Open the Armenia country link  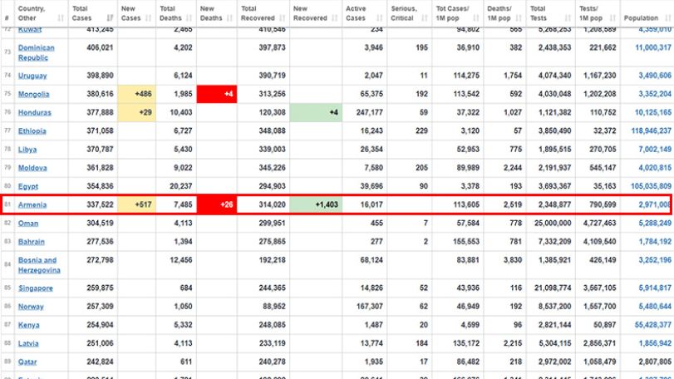point(32,205)
